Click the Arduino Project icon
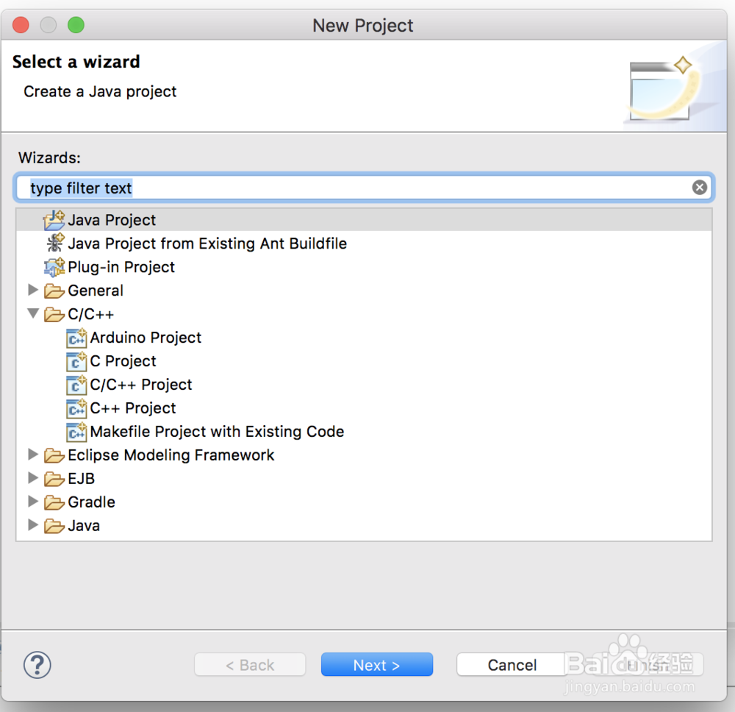The width and height of the screenshot is (735, 712). 76,338
